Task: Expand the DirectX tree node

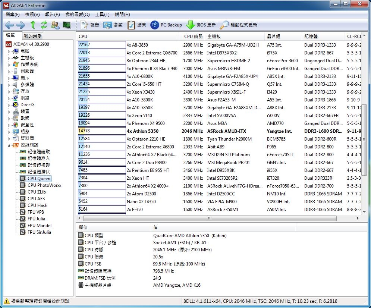Action: click(9, 105)
